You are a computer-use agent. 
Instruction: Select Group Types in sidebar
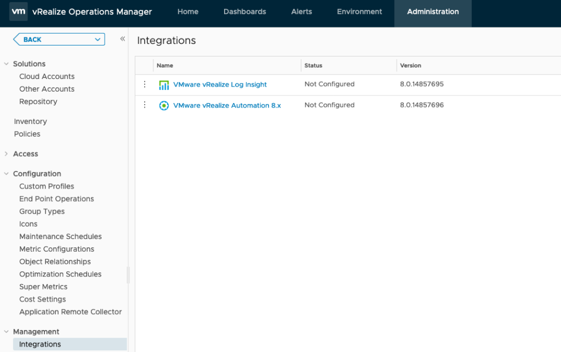coord(42,211)
